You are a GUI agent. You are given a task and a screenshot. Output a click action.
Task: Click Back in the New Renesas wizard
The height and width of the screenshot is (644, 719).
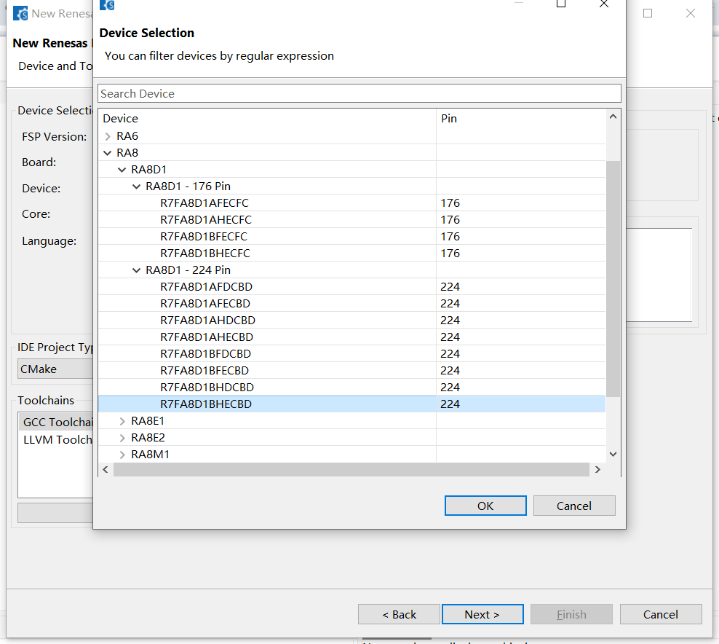pos(399,614)
